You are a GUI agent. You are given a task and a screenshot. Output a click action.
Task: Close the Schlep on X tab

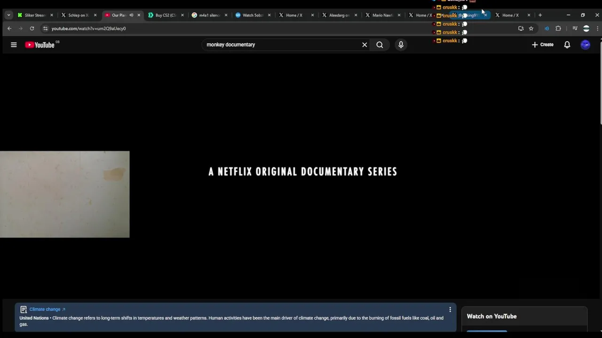[x=95, y=15]
